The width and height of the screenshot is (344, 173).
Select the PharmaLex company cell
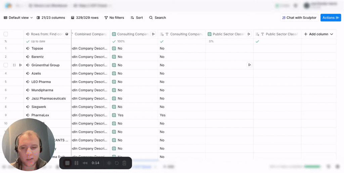(40, 115)
